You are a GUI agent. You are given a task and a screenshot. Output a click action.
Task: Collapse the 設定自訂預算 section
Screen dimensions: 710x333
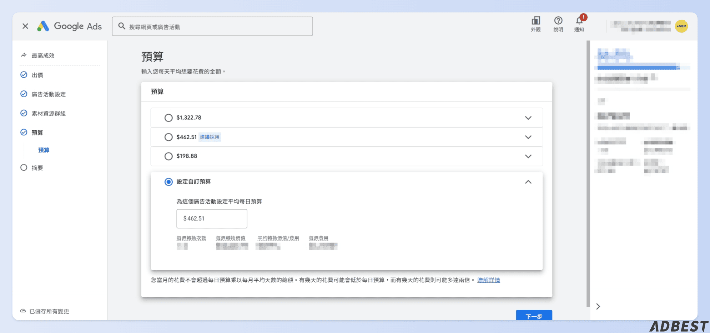[x=528, y=182]
